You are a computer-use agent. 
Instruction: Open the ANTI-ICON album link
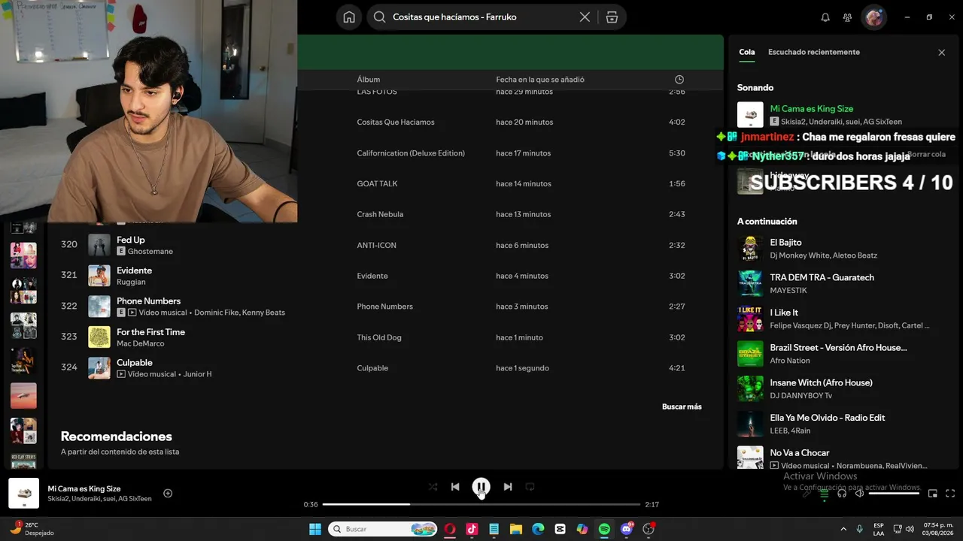pyautogui.click(x=376, y=245)
